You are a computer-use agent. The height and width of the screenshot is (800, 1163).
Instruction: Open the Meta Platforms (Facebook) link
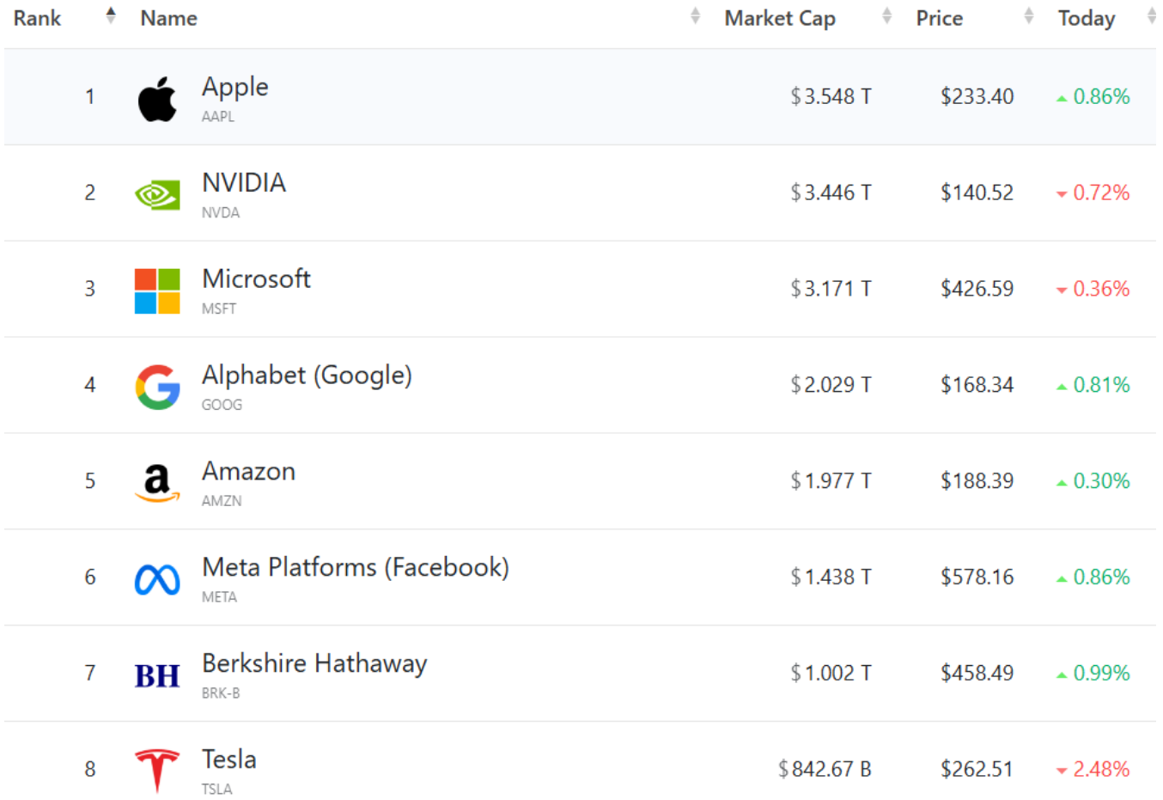[355, 568]
